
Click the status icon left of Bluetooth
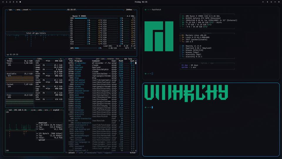pyautogui.click(x=263, y=2)
